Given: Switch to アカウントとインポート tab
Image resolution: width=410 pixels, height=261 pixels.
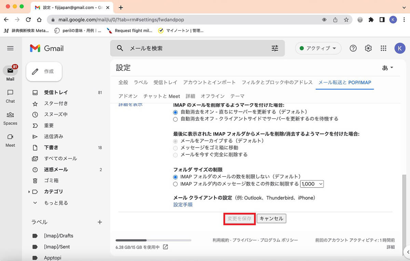Looking at the screenshot, I should pyautogui.click(x=209, y=82).
